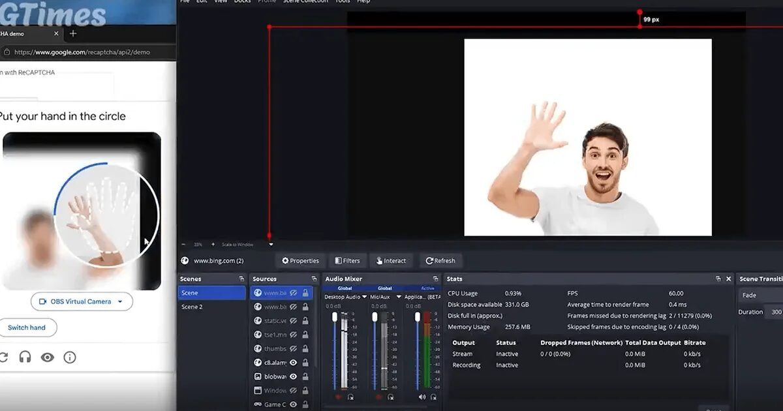783x411 pixels.
Task: Click the Interact hand icon button
Action: pos(391,261)
